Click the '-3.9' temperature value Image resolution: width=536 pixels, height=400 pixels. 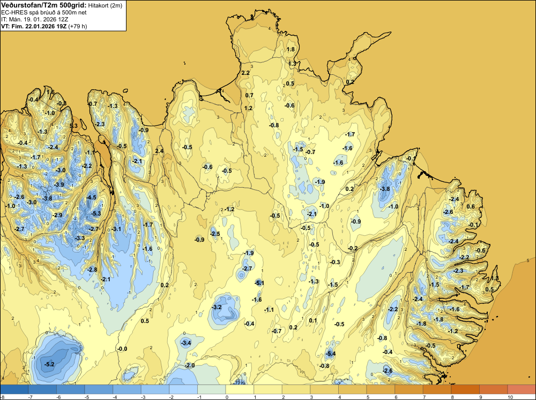[x=59, y=184]
